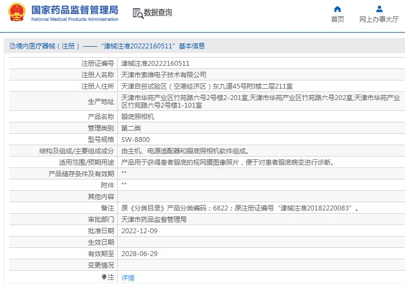Open the 数据查询 search icon
Image resolution: width=405 pixels, height=286 pixels.
click(138, 13)
